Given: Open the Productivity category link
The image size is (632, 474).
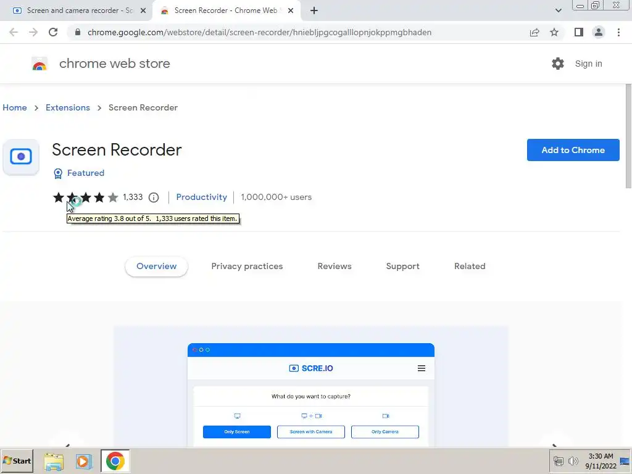Looking at the screenshot, I should pos(202,197).
